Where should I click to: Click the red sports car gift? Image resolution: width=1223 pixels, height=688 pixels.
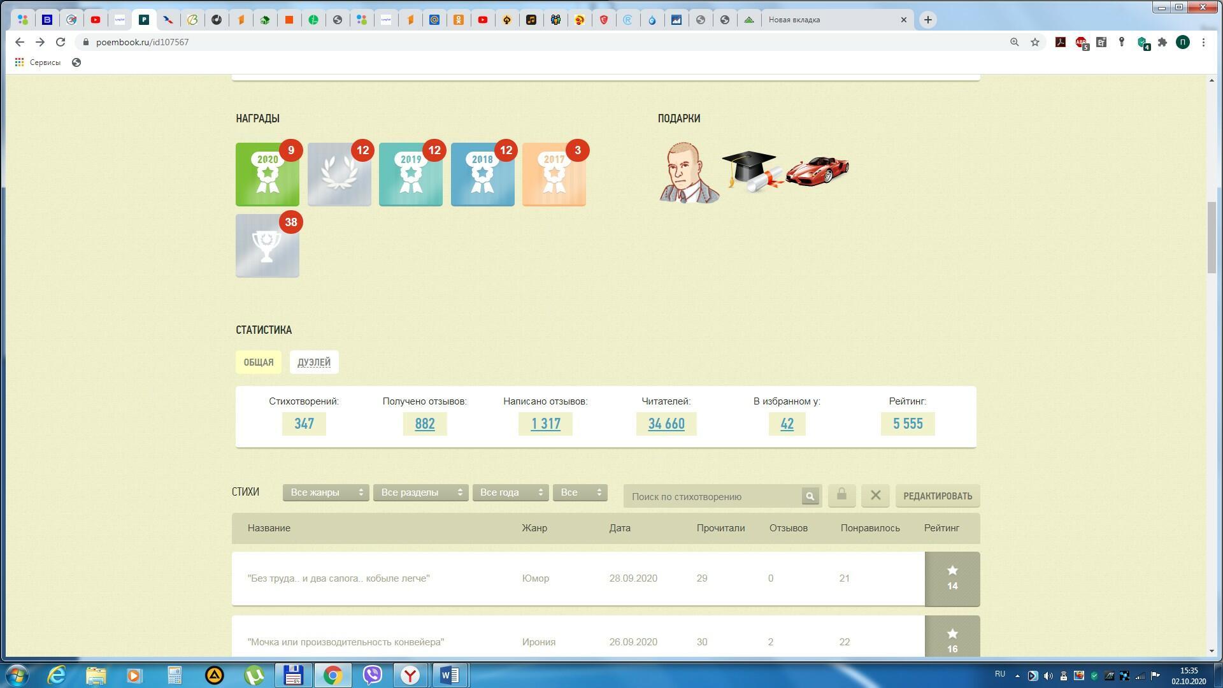point(817,170)
